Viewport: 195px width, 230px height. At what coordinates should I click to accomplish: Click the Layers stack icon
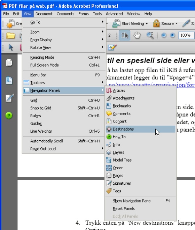coord(109,153)
